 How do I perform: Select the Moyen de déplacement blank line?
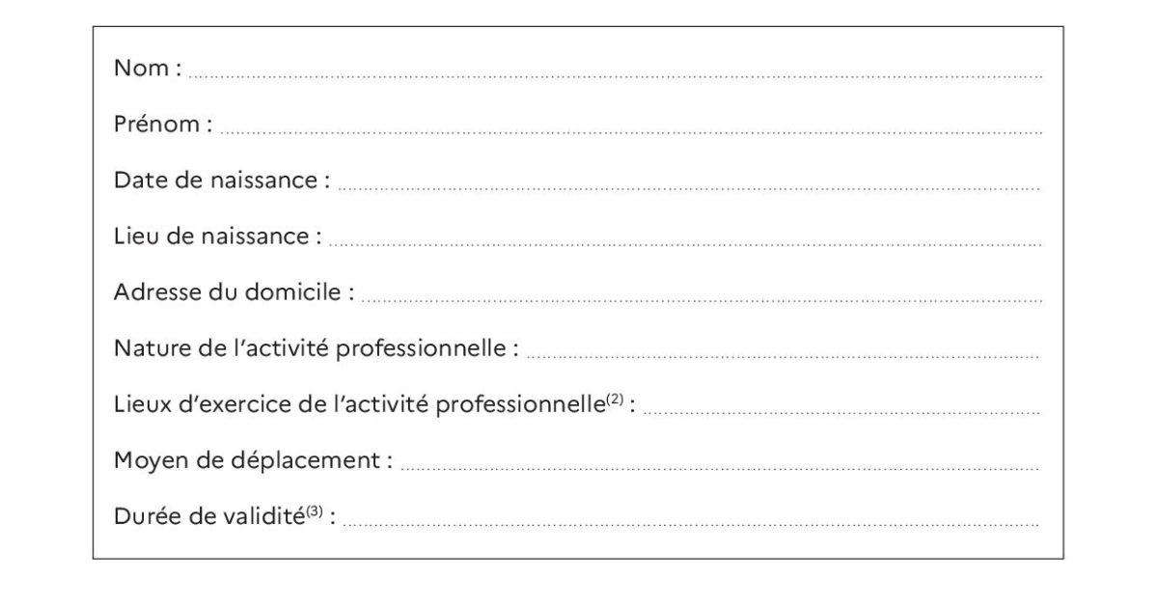point(720,469)
